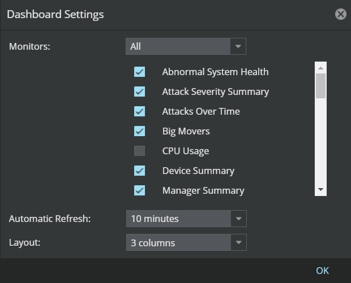Screen dimensions: 351x283
Task: Click the Big Movers label
Action: coord(186,132)
